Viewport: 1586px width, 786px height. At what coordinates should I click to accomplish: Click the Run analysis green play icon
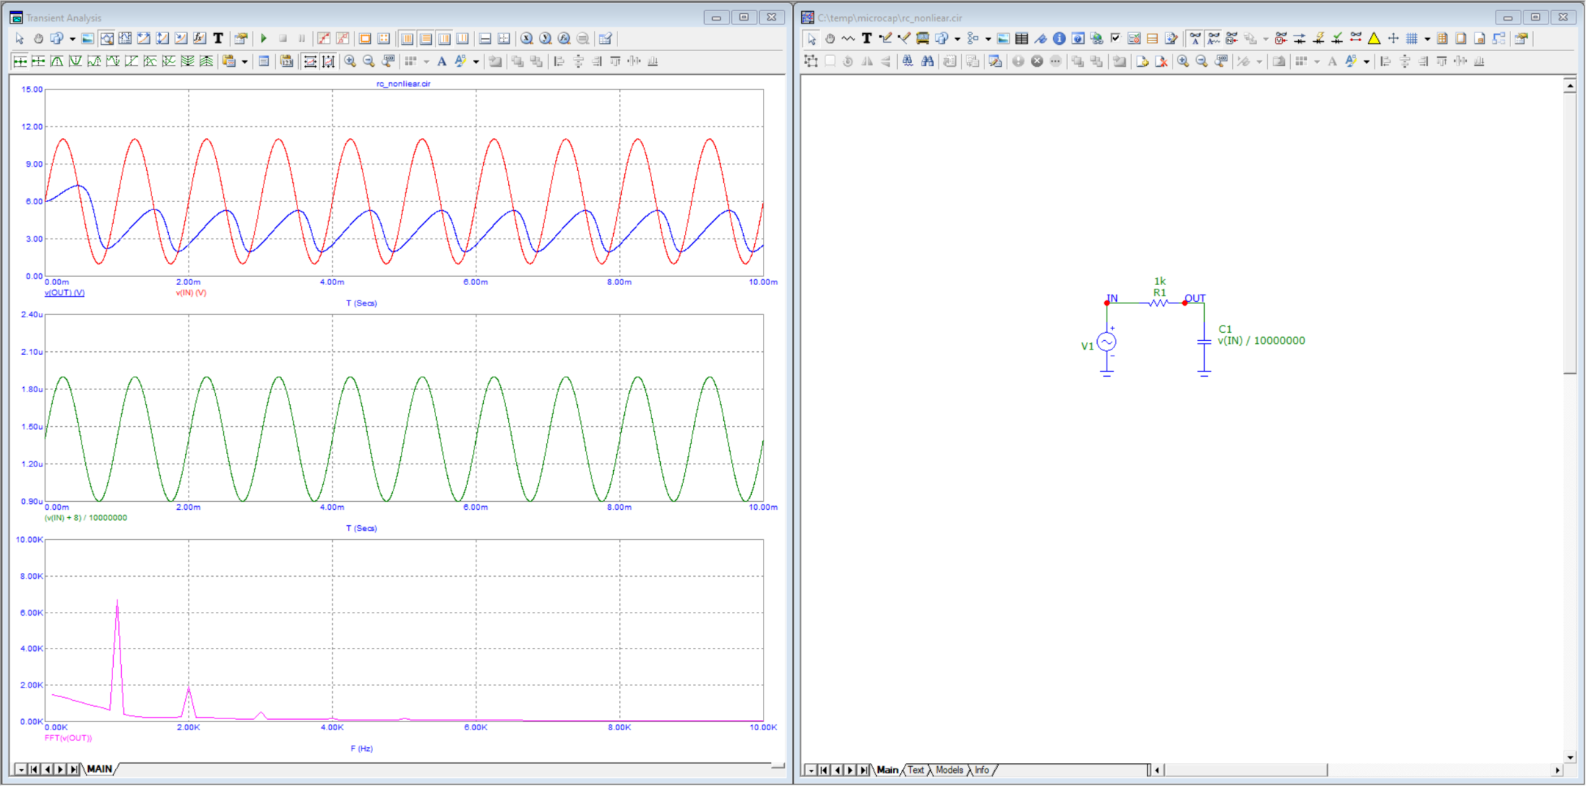(x=264, y=38)
